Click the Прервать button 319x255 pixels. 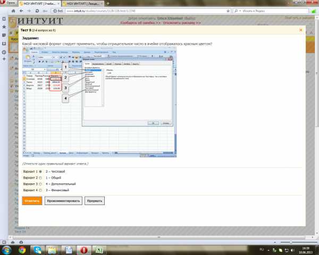(95, 201)
